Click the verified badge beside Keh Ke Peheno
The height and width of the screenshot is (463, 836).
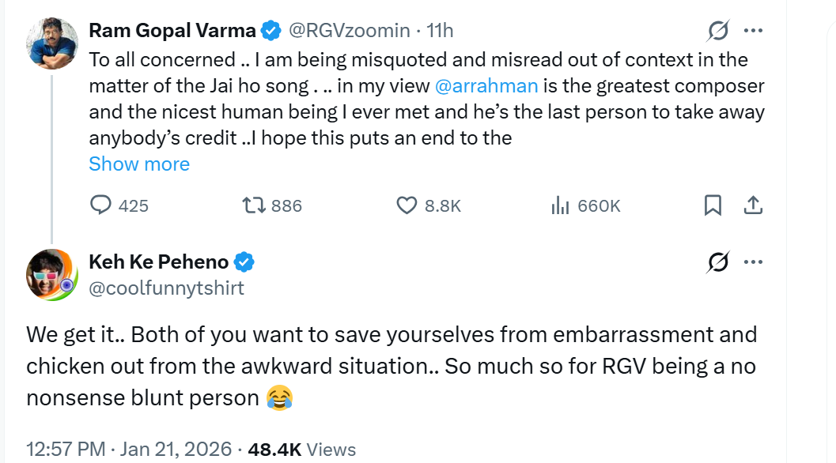pos(244,262)
